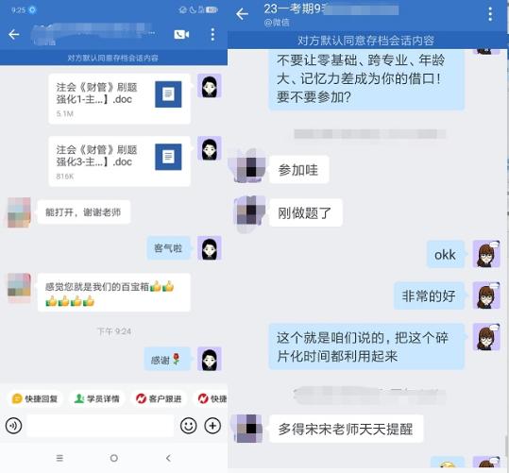Select 快捷回复 quick reply
This screenshot has height=473, width=509.
(35, 398)
